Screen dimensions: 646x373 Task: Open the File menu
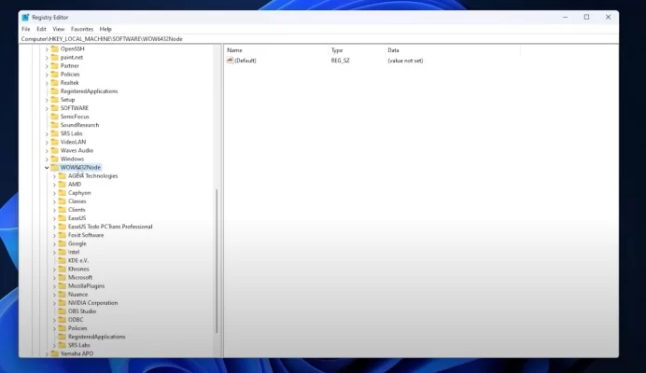26,29
